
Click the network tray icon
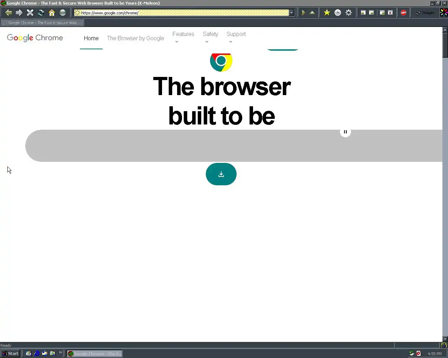pyautogui.click(x=412, y=353)
